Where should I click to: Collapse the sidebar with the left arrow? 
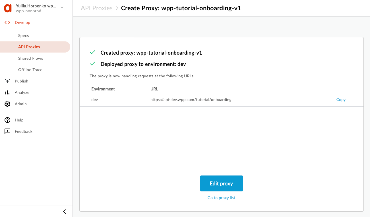coord(65,211)
